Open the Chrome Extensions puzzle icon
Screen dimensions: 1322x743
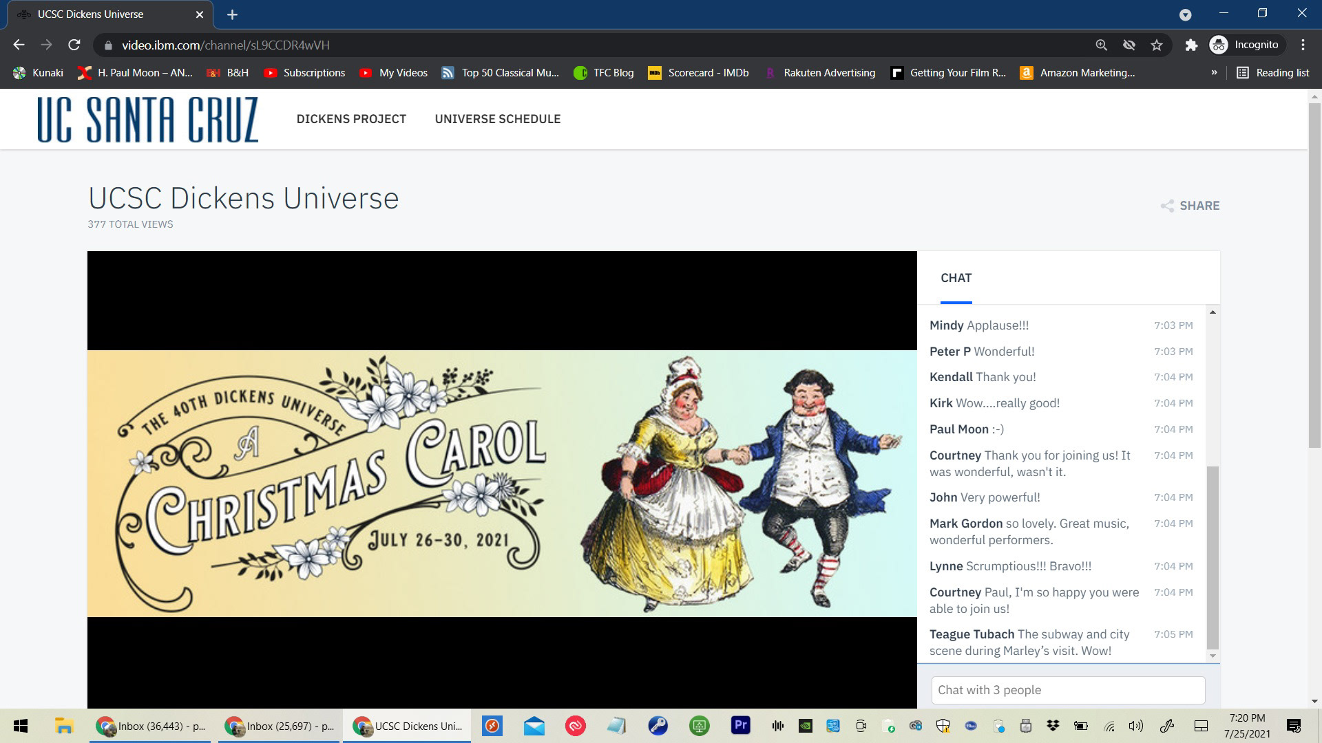[x=1191, y=45]
